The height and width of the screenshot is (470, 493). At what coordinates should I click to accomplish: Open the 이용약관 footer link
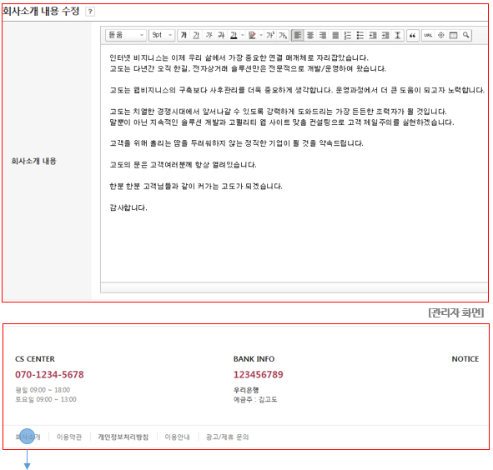coord(69,437)
